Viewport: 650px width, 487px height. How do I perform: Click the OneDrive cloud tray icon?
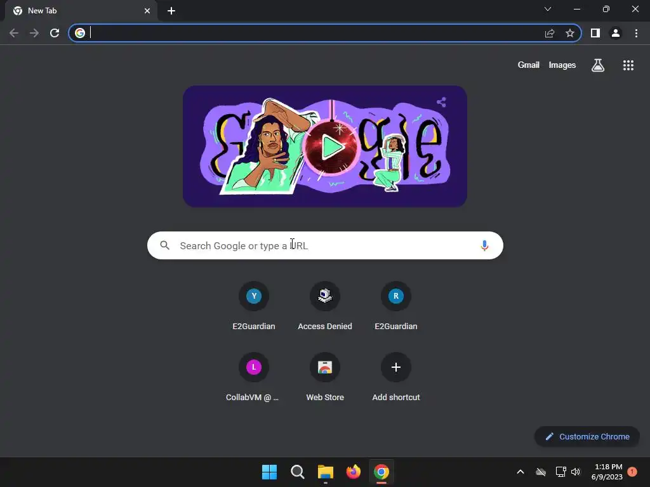541,472
